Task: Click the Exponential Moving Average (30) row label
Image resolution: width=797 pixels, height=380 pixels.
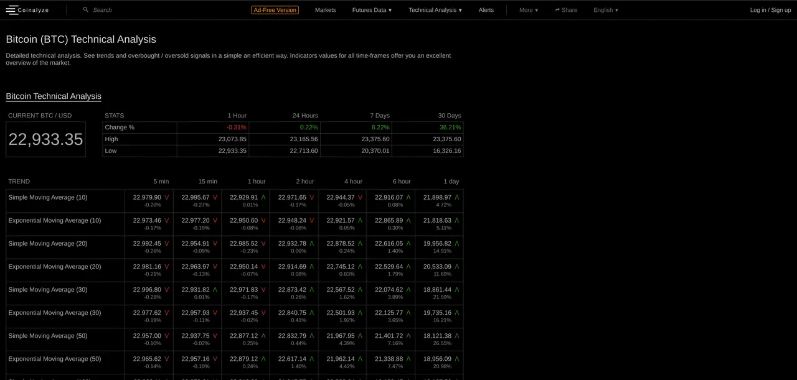Action: click(x=55, y=313)
